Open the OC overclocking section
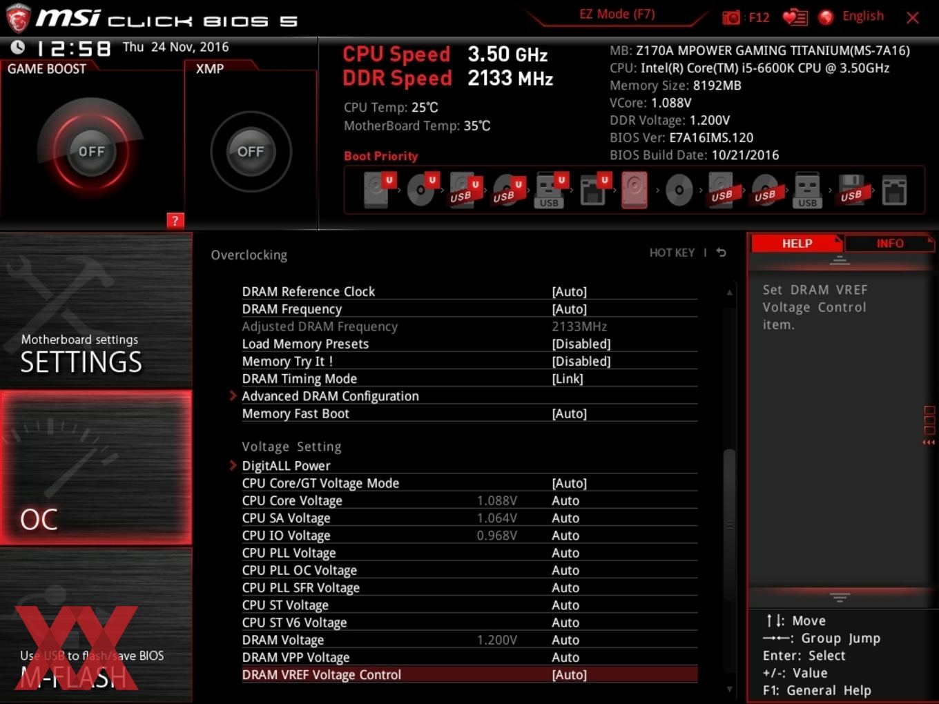 pyautogui.click(x=96, y=468)
